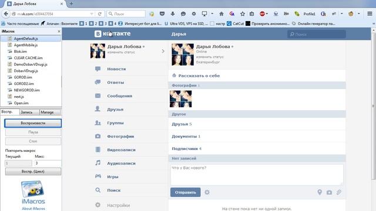Open the photo thumbnail under Фотографии
376x211 pixels.
[x=181, y=99]
